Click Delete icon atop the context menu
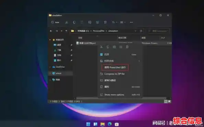 (127, 47)
